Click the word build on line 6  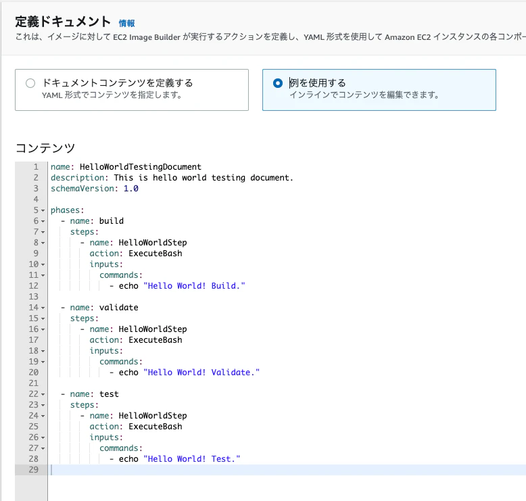pos(112,221)
